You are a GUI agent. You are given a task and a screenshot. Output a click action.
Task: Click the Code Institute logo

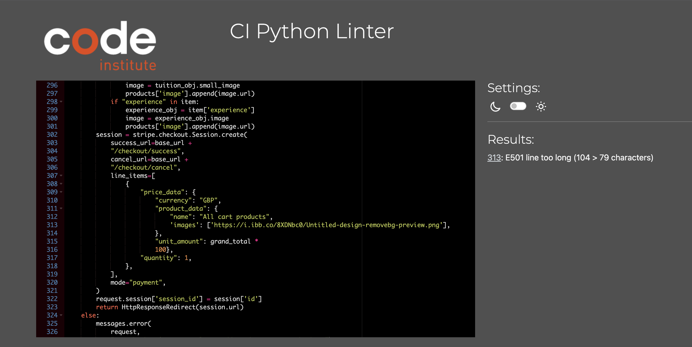(100, 45)
